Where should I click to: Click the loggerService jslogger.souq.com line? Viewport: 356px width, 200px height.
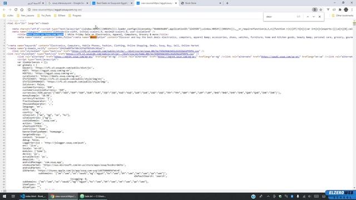pos(55,143)
